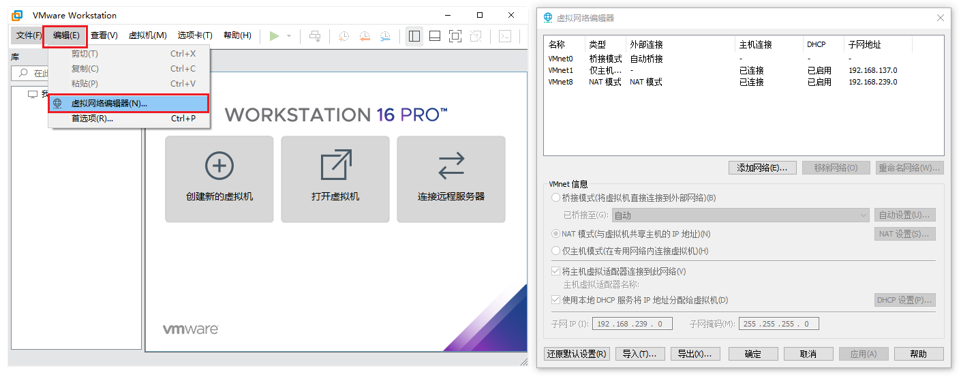Screen dimensions: 961x377
Task: Toggle the use local DHCP service checkbox
Action: tap(555, 300)
